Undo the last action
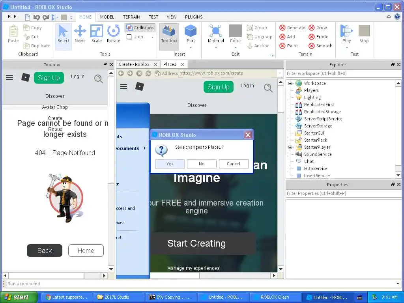 (x=36, y=17)
